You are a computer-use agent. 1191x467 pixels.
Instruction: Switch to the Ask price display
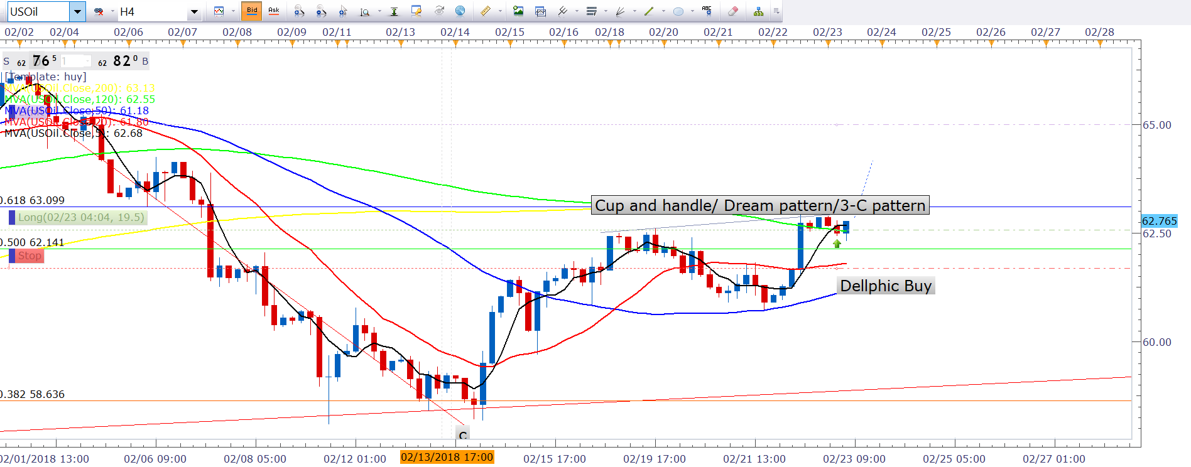(x=274, y=11)
